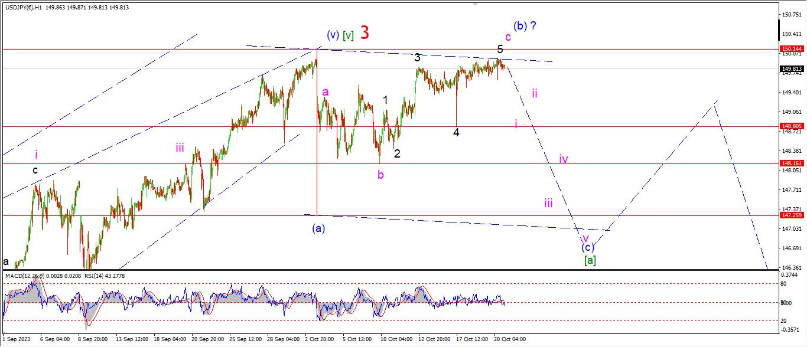Image resolution: width=807 pixels, height=347 pixels.
Task: Select the red 148.805 level label
Action: point(790,126)
